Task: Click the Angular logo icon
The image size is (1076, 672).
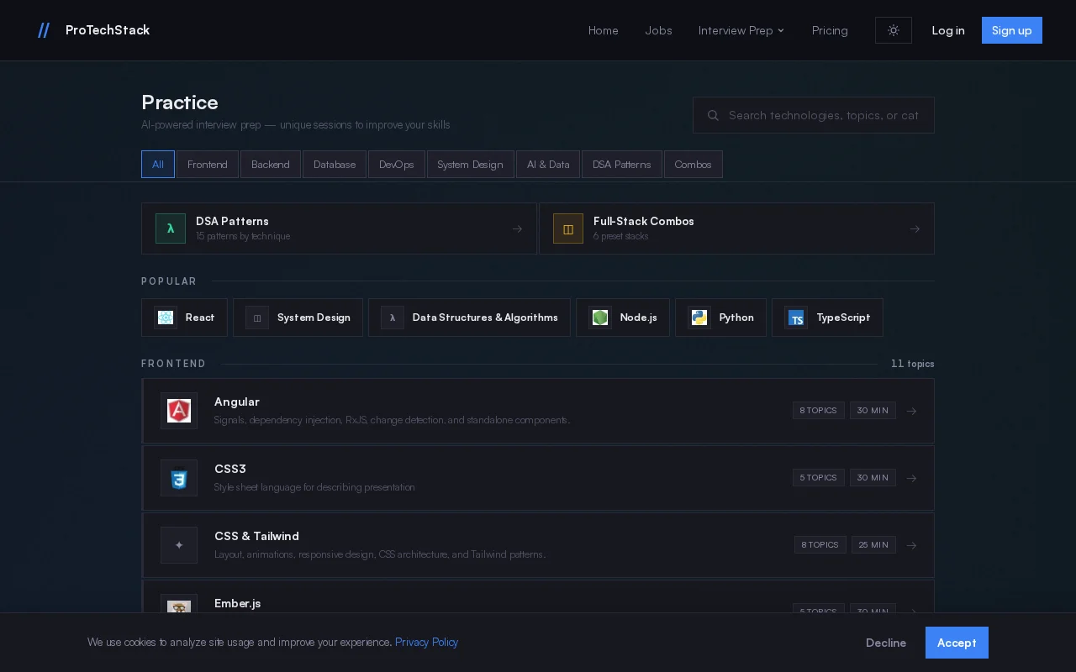Action: point(179,411)
